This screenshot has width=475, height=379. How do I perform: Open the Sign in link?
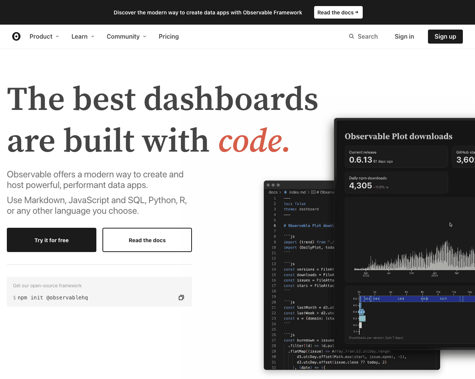[x=404, y=36]
